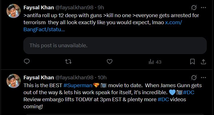Open Faysal Khan avatar on first post

[x=14, y=11]
